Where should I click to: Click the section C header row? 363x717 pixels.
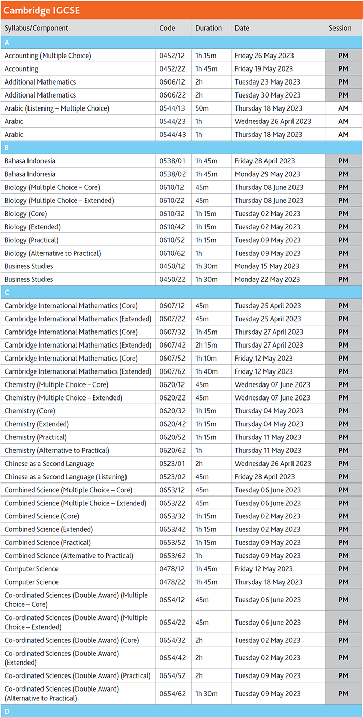pos(181,293)
